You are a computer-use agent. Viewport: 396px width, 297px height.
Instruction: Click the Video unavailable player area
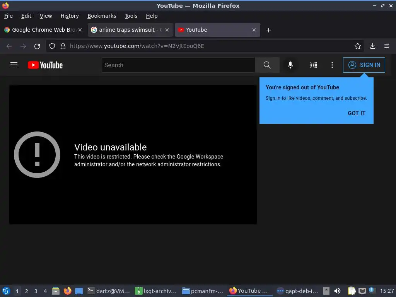tap(133, 155)
